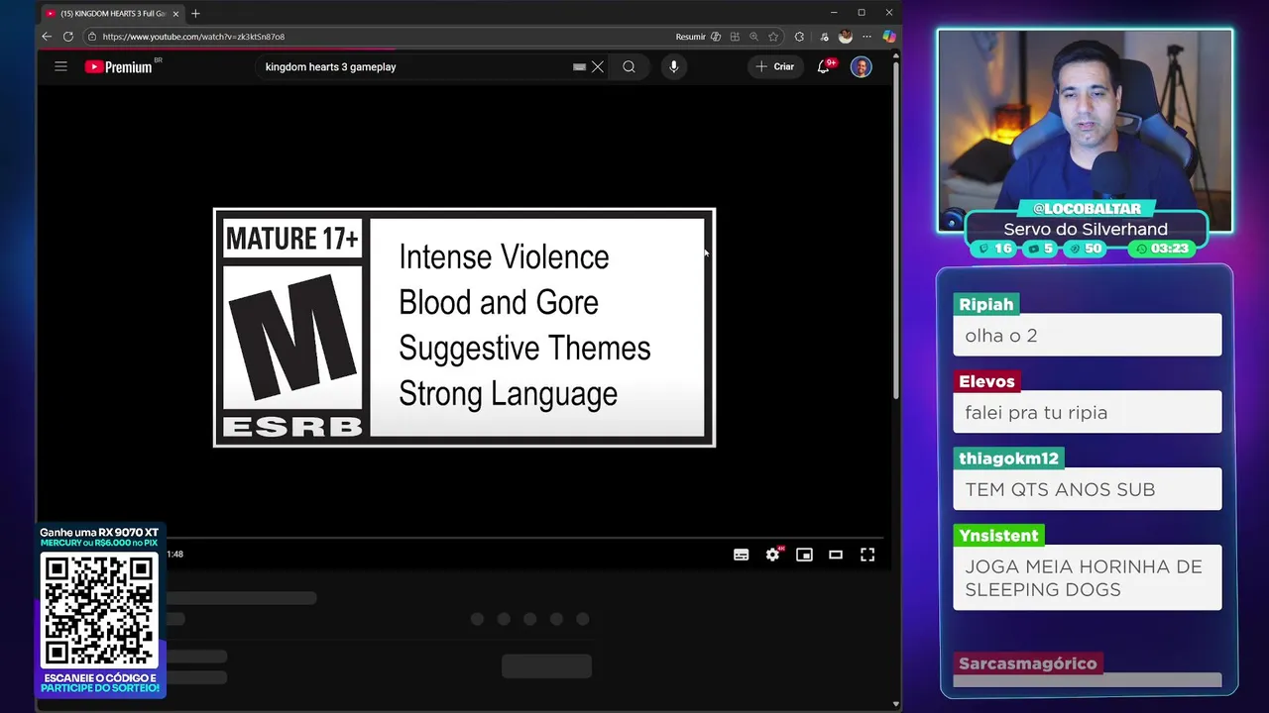Enter fullscreen in the video player
This screenshot has width=1269, height=713.
tap(867, 555)
